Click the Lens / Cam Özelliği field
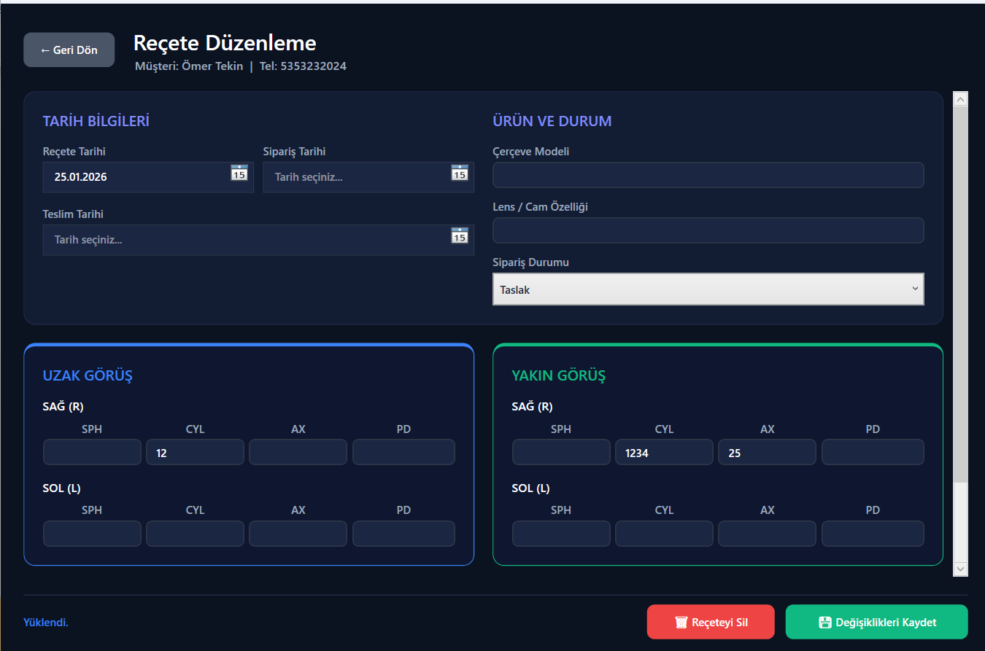This screenshot has width=985, height=651. coord(708,230)
